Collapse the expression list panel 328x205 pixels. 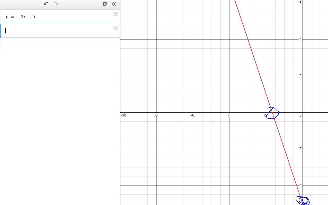(114, 4)
